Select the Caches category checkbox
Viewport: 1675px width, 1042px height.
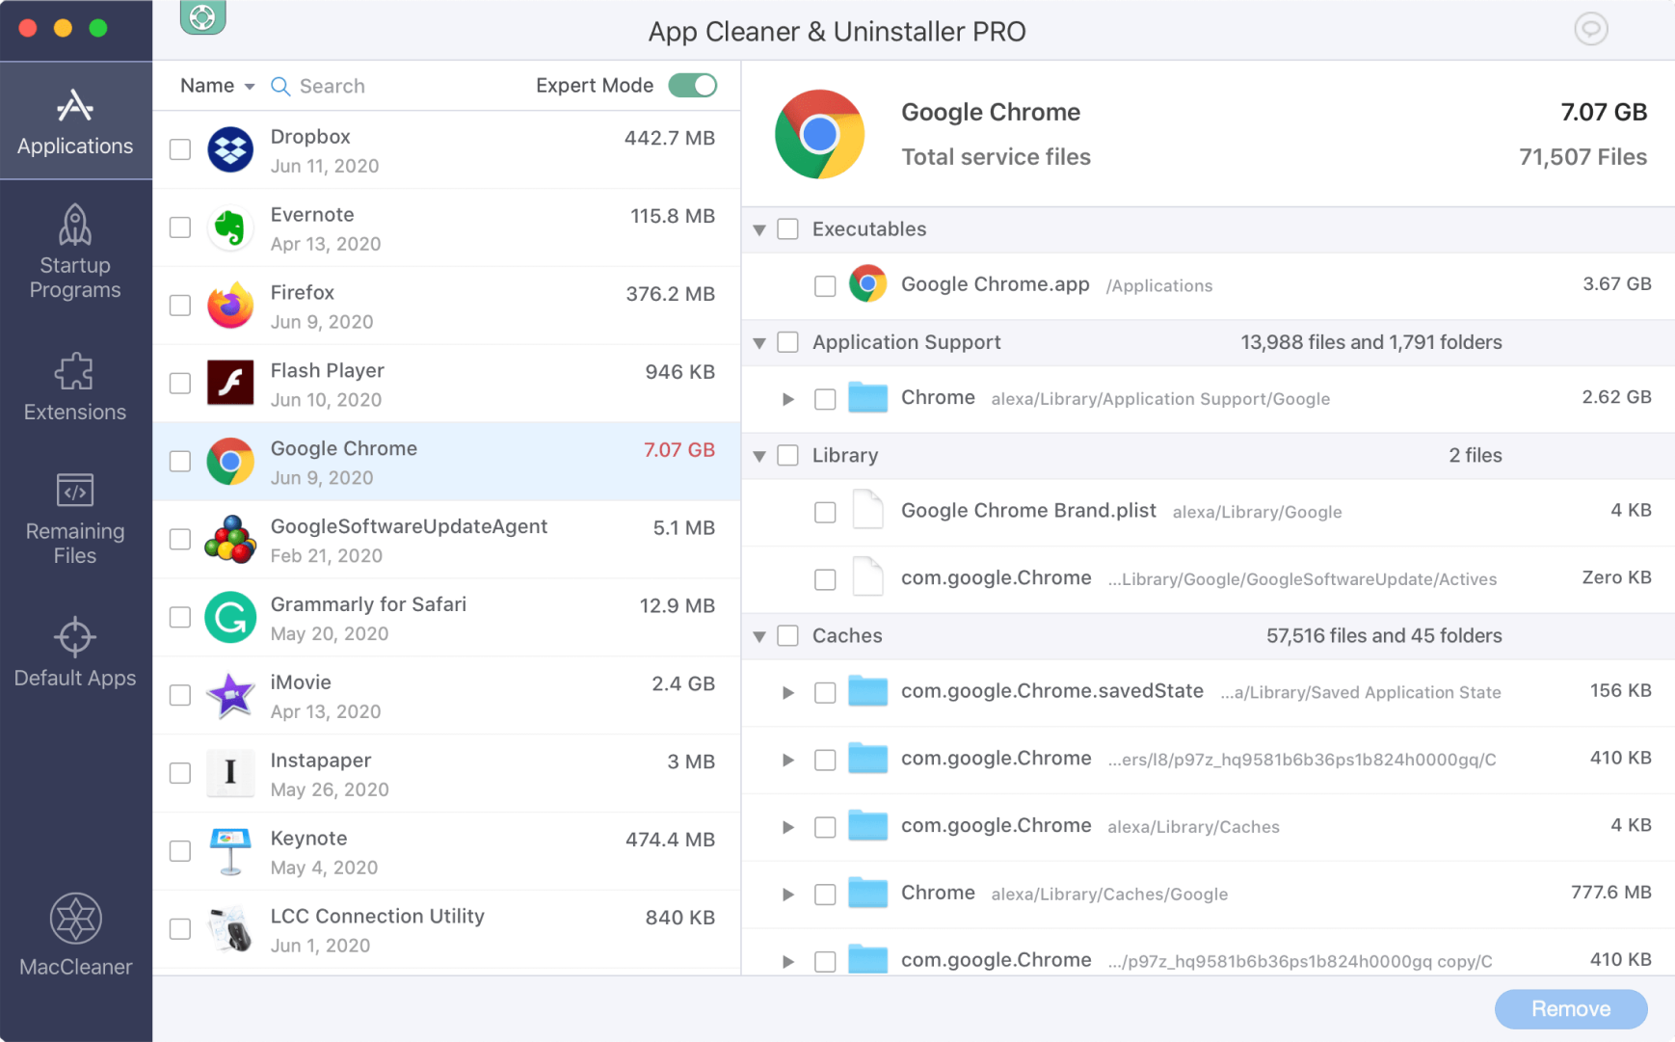click(x=788, y=636)
